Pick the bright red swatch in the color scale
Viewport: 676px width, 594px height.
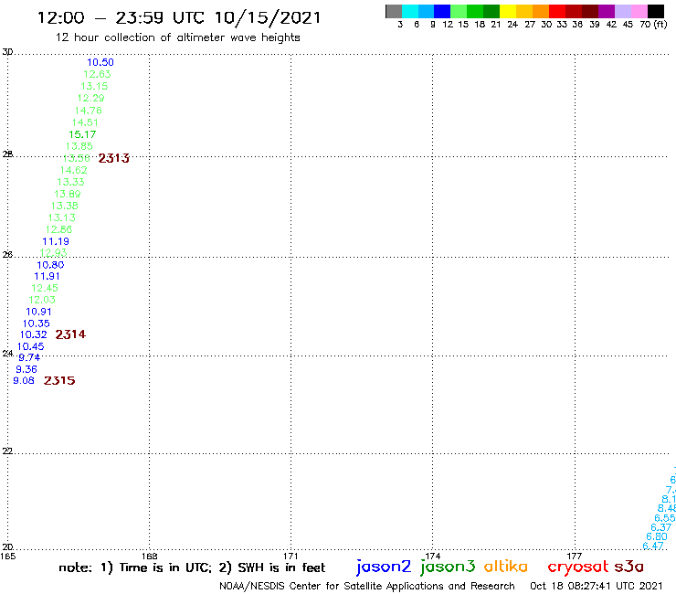click(x=557, y=11)
